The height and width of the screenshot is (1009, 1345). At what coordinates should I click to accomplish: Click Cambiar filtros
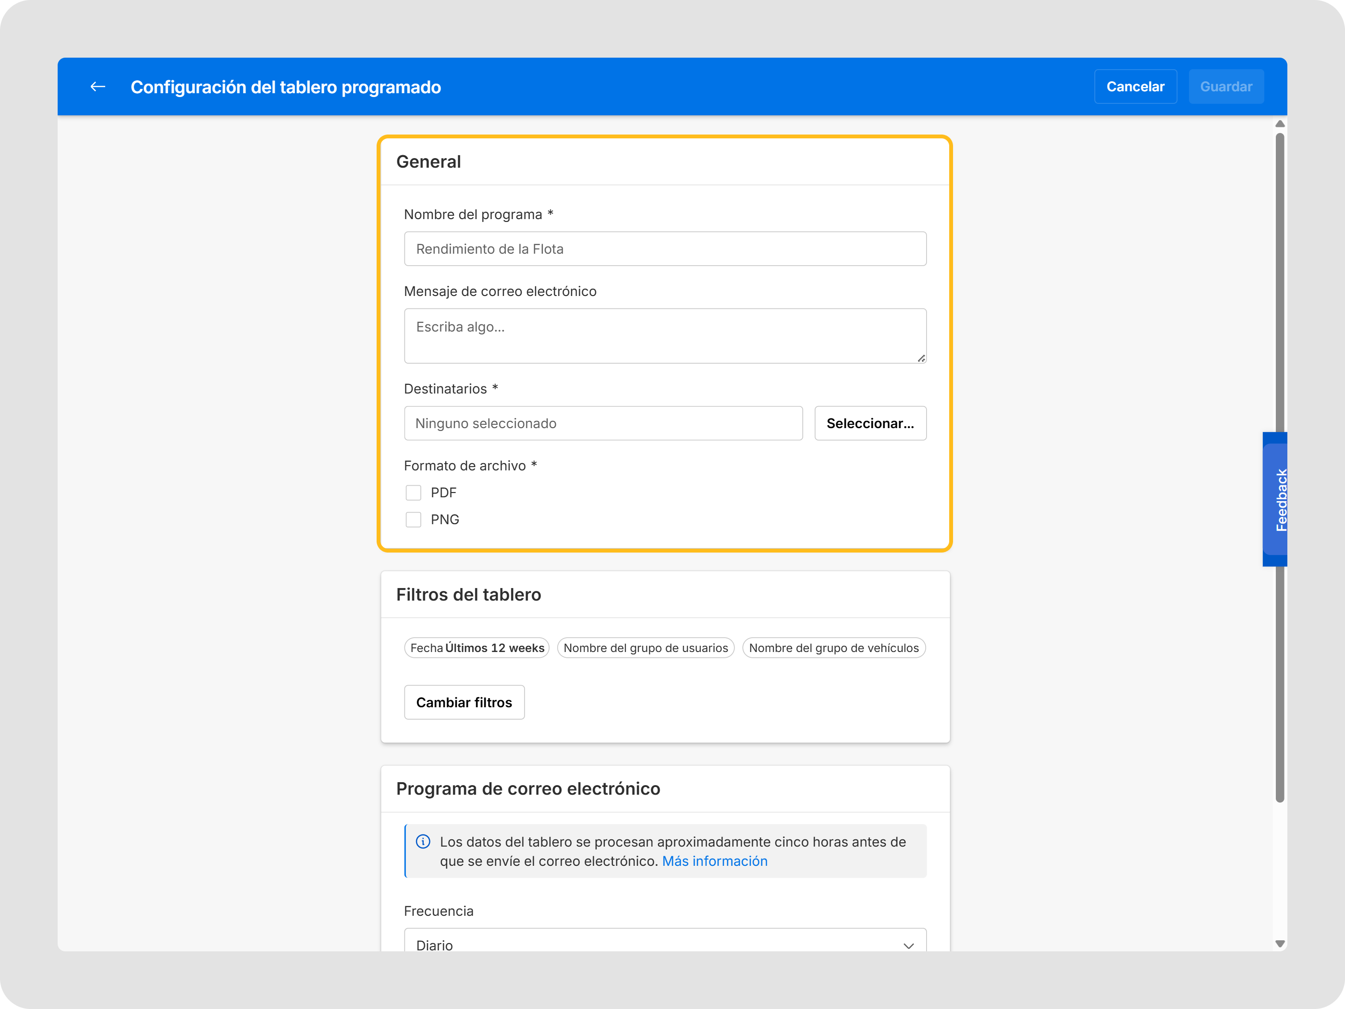pos(464,702)
